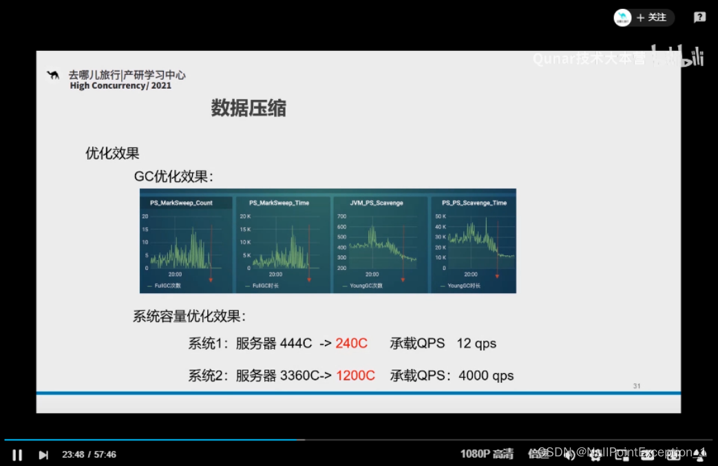
Task: Pause the video playback
Action: tap(17, 454)
